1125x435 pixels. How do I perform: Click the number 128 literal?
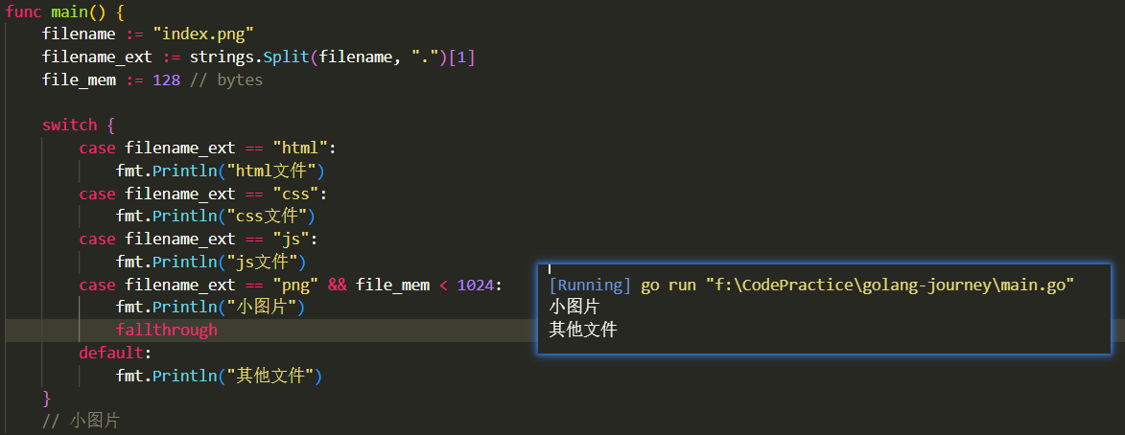click(x=166, y=80)
